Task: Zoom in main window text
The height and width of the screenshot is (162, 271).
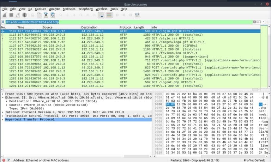Action: click(x=117, y=15)
